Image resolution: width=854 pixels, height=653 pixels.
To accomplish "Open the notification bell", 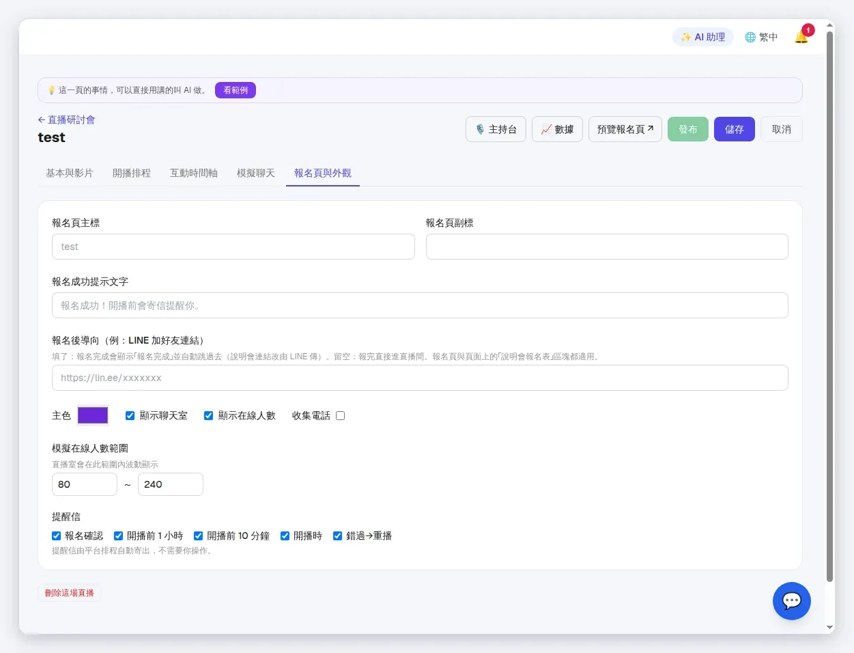I will tap(801, 37).
